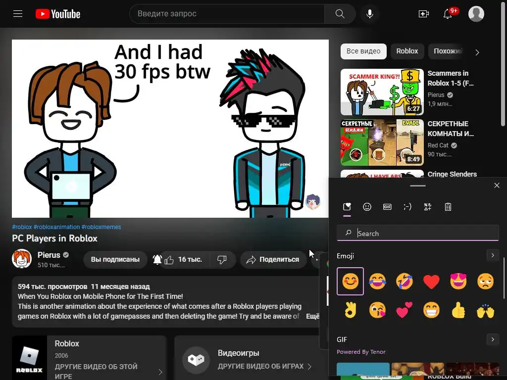The height and width of the screenshot is (380, 507).
Task: Insert the red heart emoji
Action: pos(431,281)
